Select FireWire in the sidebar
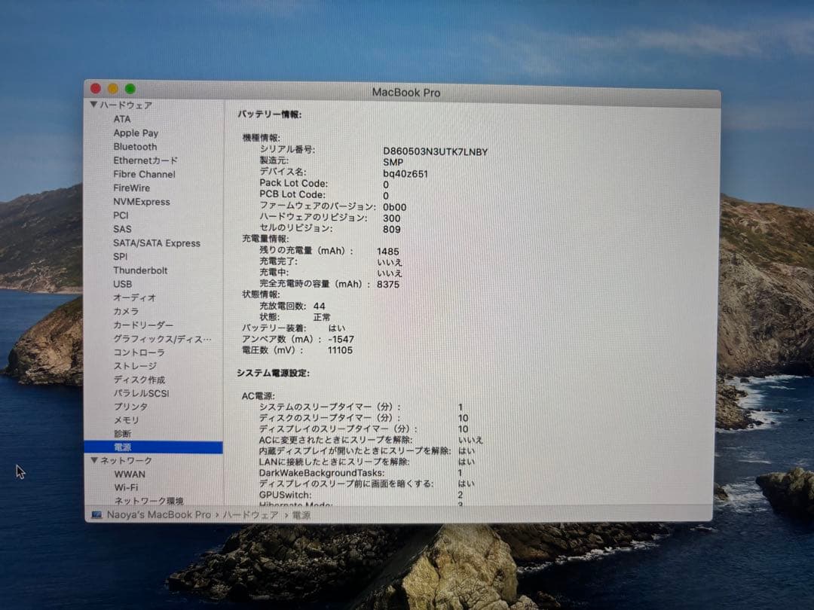This screenshot has height=610, width=814. point(131,188)
